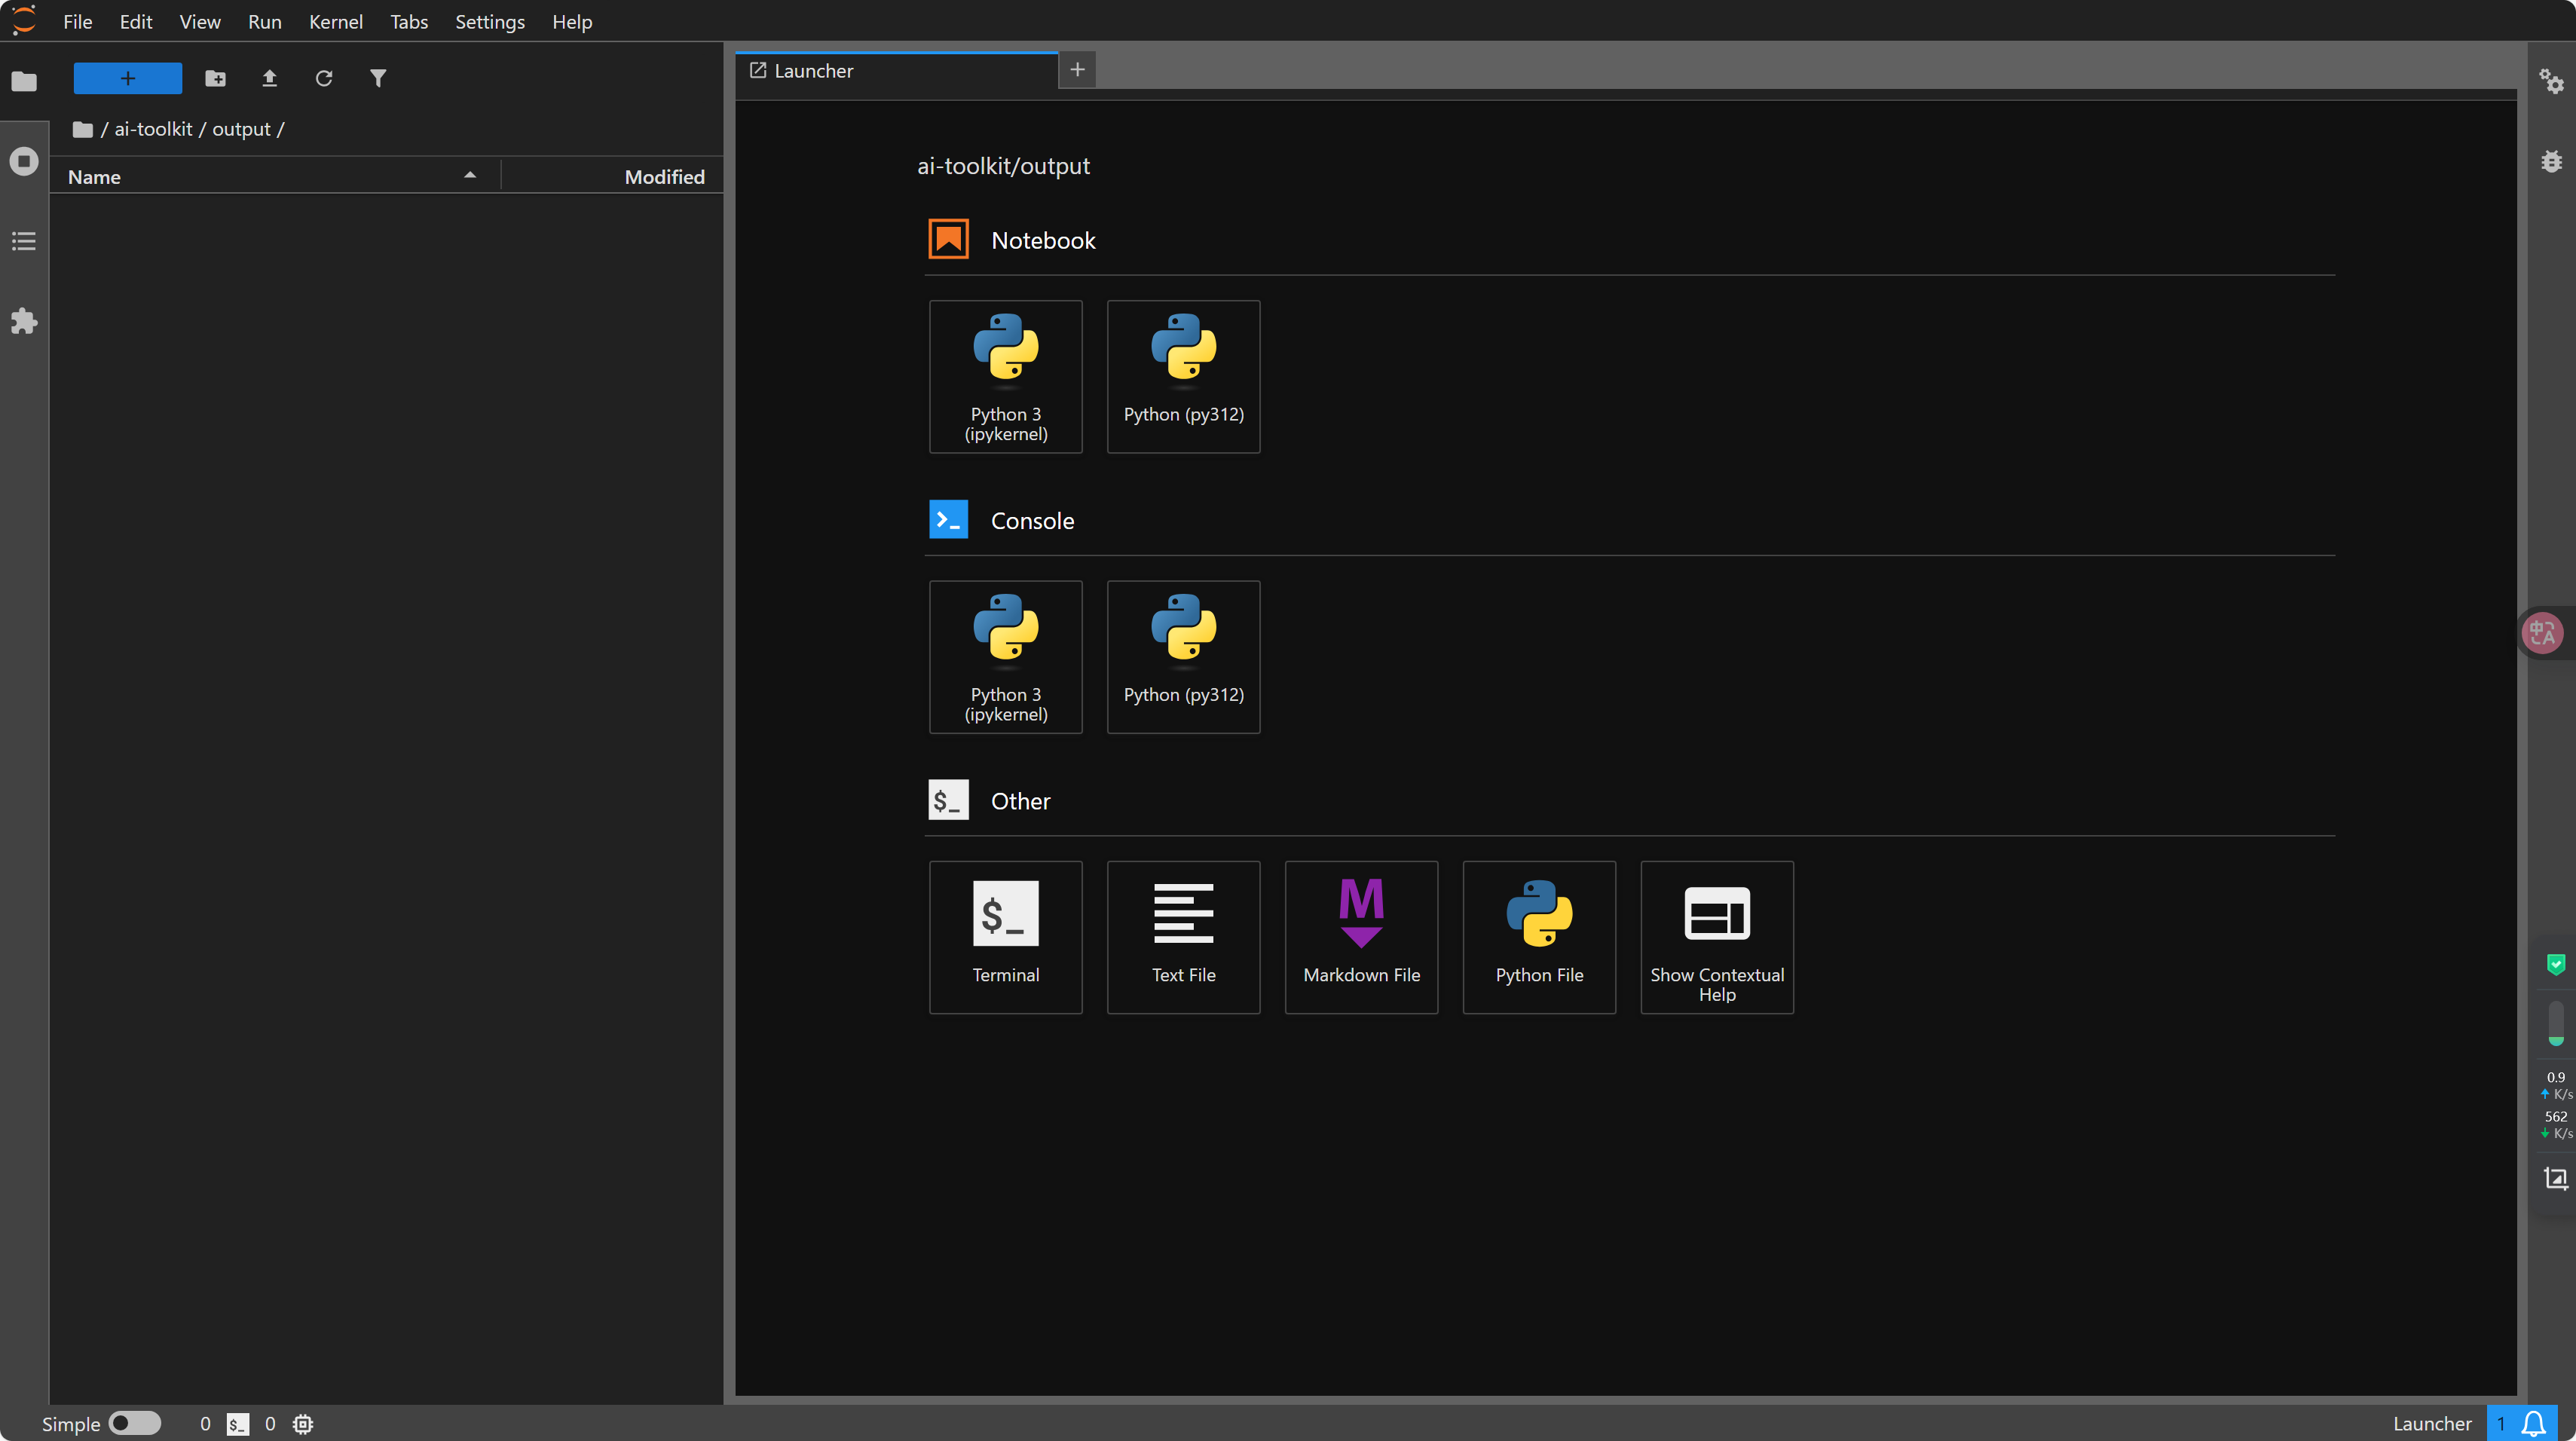The width and height of the screenshot is (2576, 1441).
Task: Click the Modified column header
Action: click(663, 177)
